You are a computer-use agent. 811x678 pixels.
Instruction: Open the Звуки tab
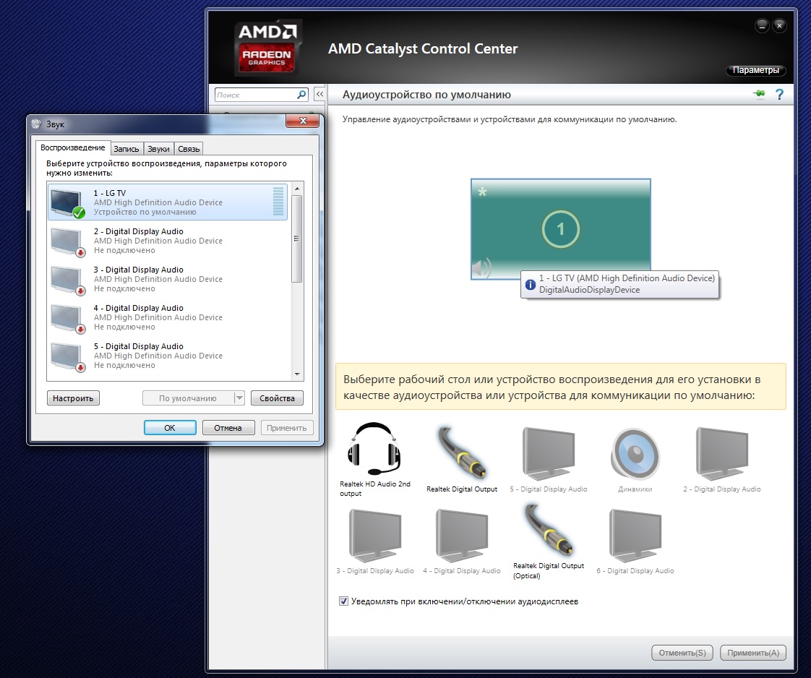[x=158, y=149]
